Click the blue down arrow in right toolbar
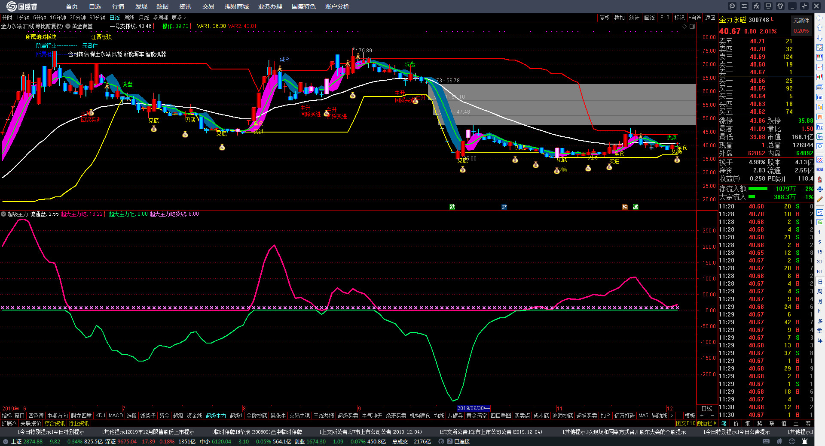Image resolution: width=825 pixels, height=446 pixels. click(x=820, y=38)
